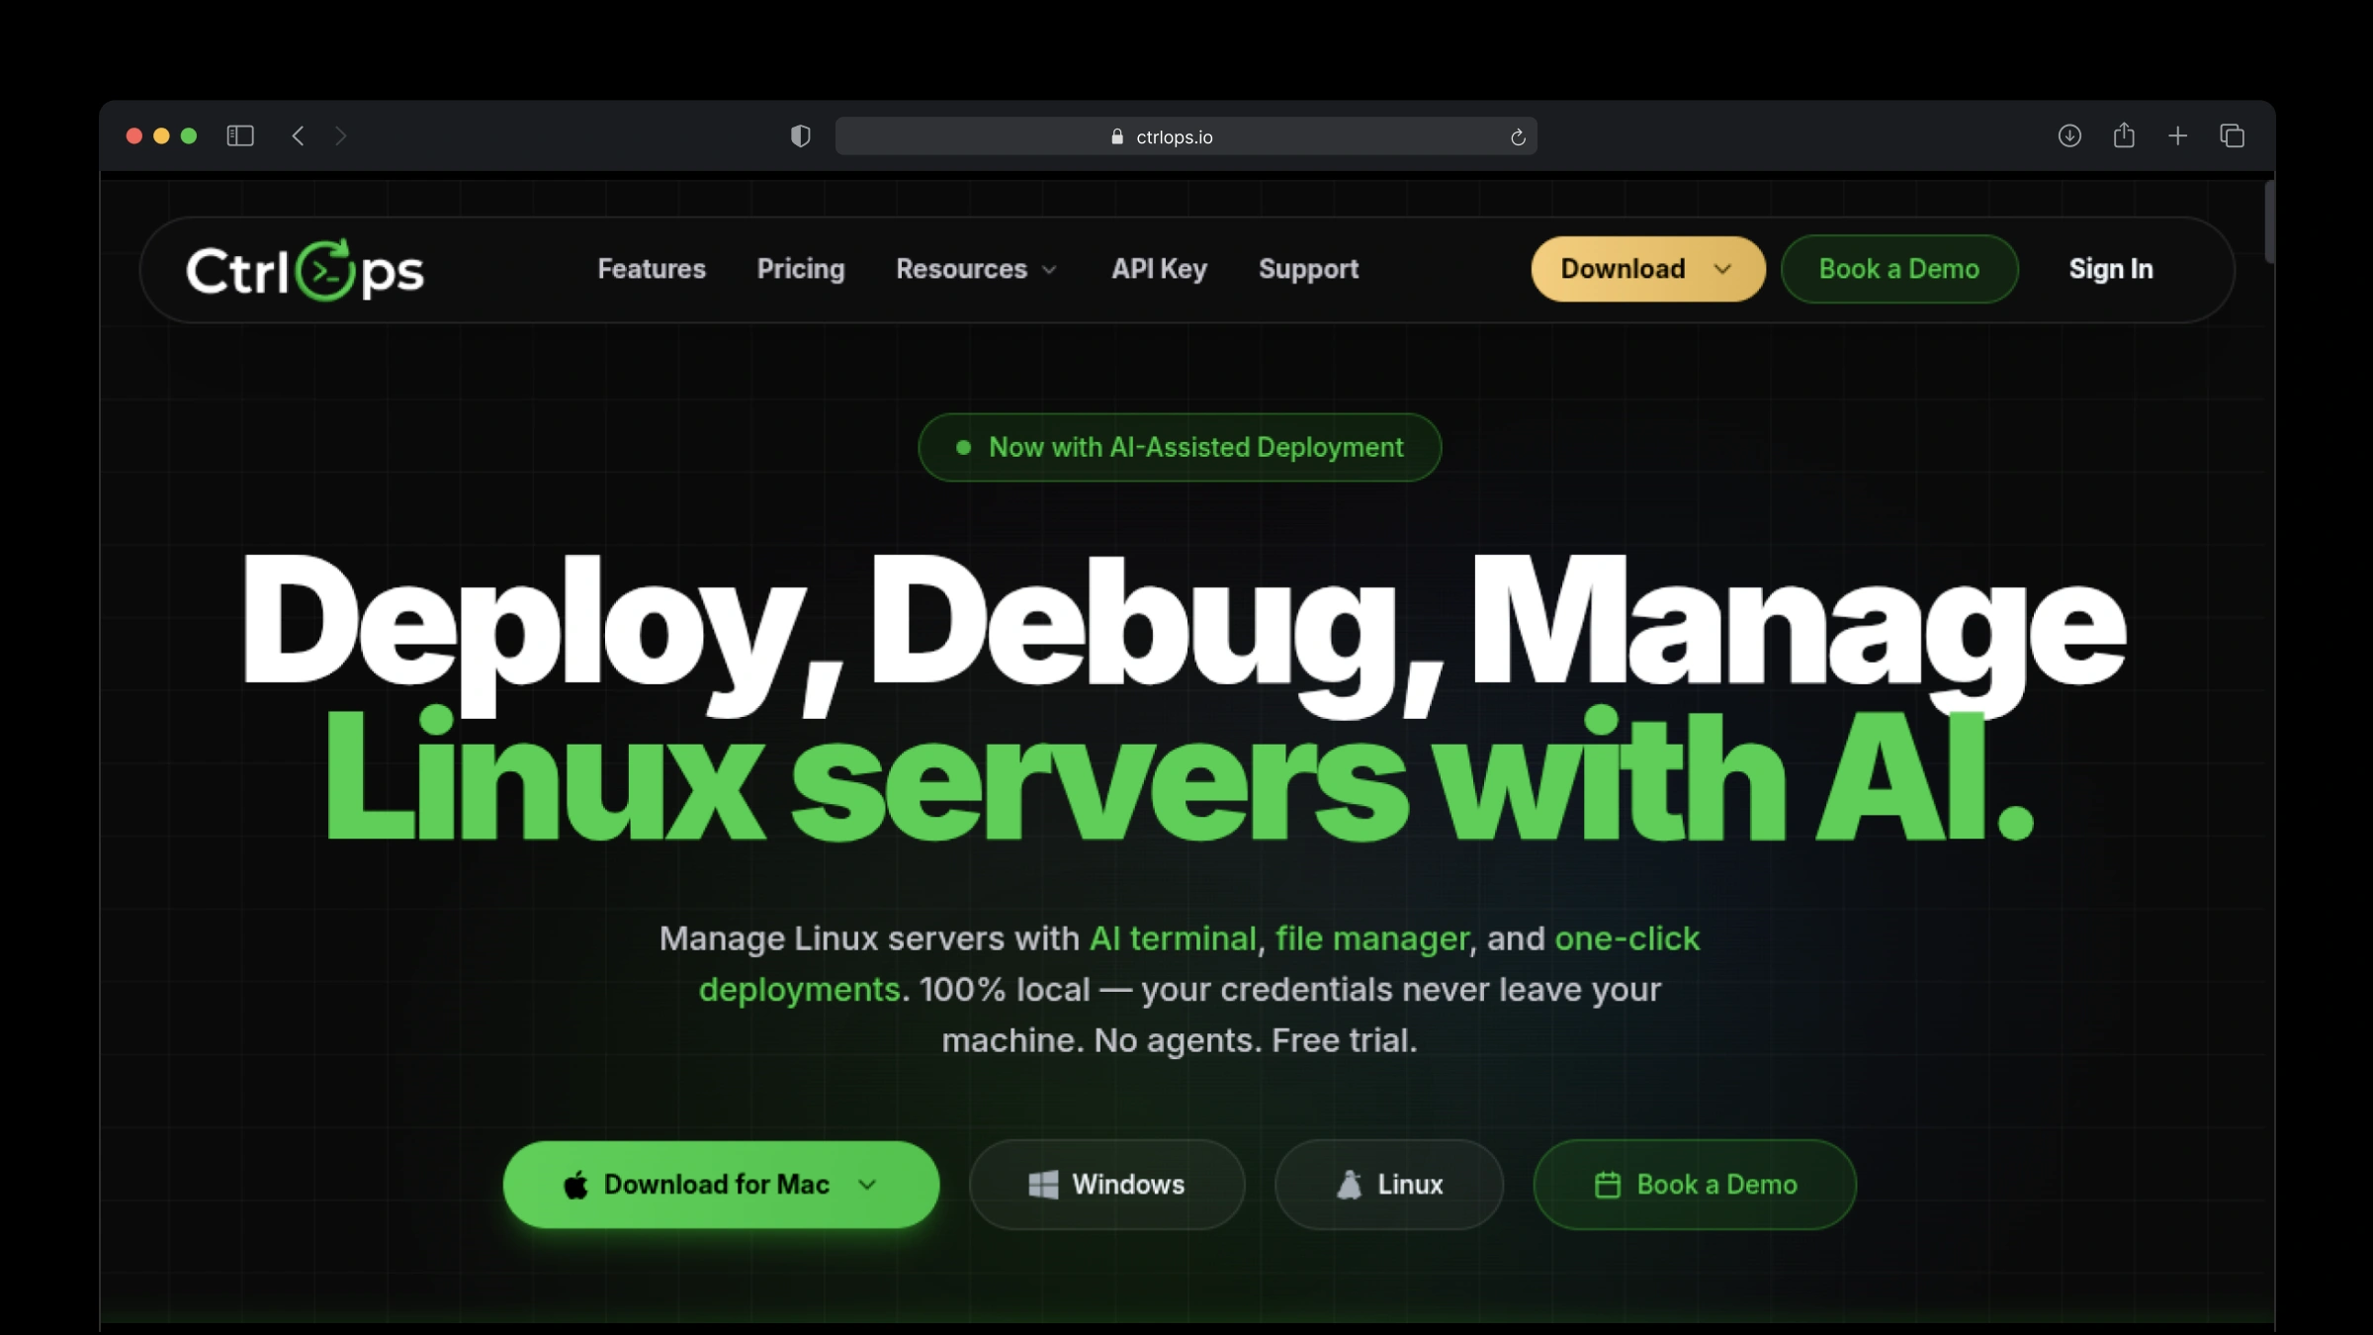Expand the yellow Download dropdown
The width and height of the screenshot is (2373, 1335).
coord(1648,269)
